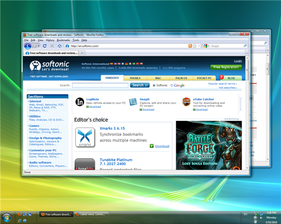Image resolution: width=281 pixels, height=224 pixels.
Task: Switch to the Mac platform tab
Action: [x=158, y=78]
